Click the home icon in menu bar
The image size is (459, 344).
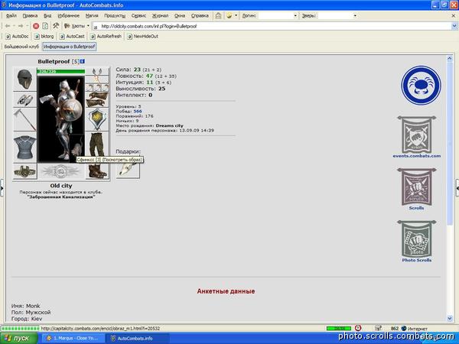tap(218, 15)
